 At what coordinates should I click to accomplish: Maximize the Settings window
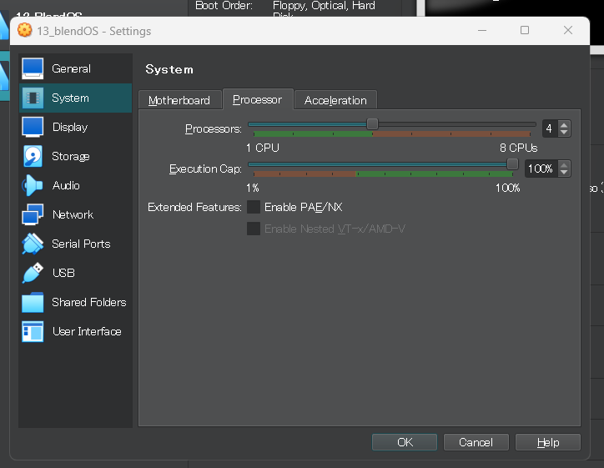click(525, 30)
